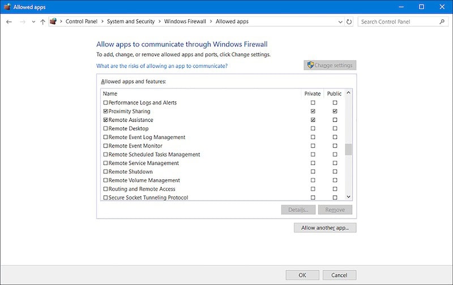Open the address bar history dropdown
This screenshot has height=285, width=453.
[340, 22]
